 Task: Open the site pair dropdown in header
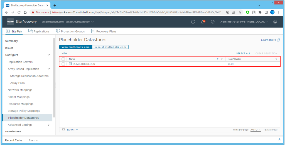coord(68,22)
